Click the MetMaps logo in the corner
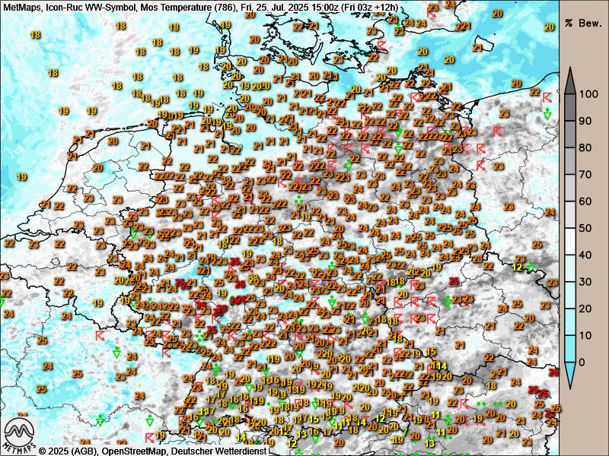The height and width of the screenshot is (456, 609). point(20,435)
